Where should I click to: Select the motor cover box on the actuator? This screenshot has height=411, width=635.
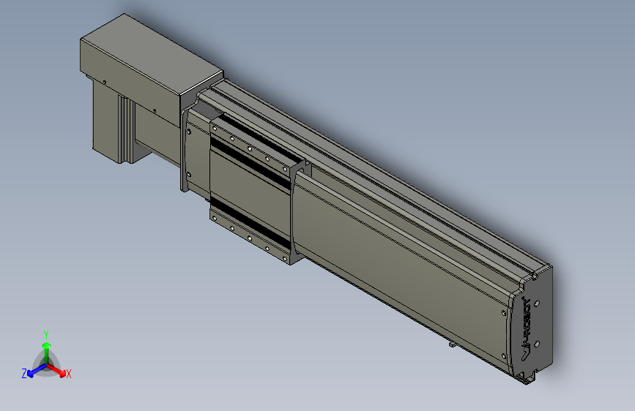[x=152, y=71]
